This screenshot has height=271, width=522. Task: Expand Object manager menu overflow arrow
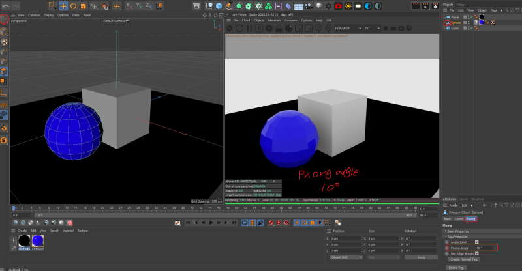501,10
